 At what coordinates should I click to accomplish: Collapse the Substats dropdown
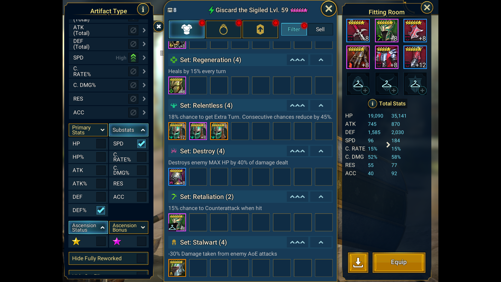pos(129,130)
